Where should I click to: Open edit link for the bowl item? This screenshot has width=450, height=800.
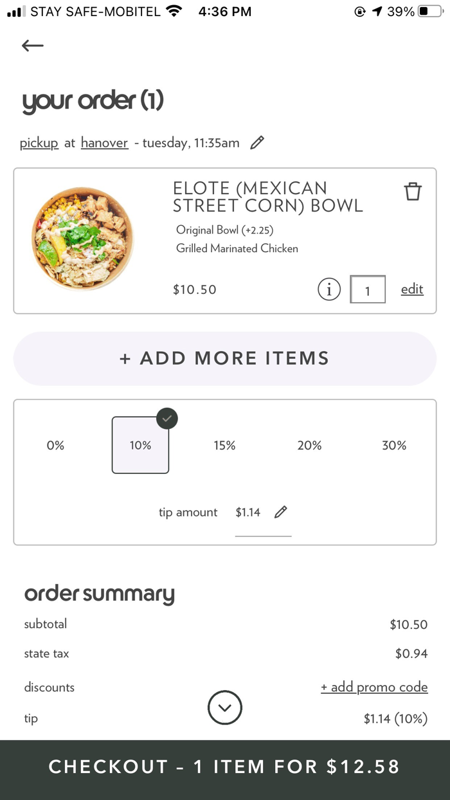tap(411, 289)
